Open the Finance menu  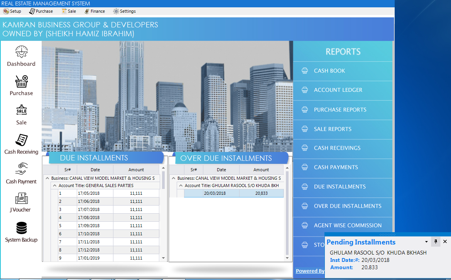tap(95, 11)
